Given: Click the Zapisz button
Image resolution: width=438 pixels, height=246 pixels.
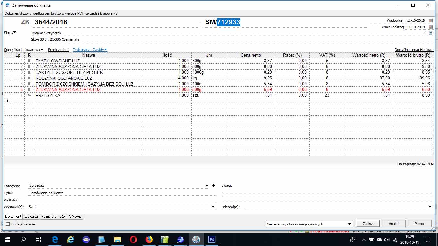Looking at the screenshot, I should 367,224.
